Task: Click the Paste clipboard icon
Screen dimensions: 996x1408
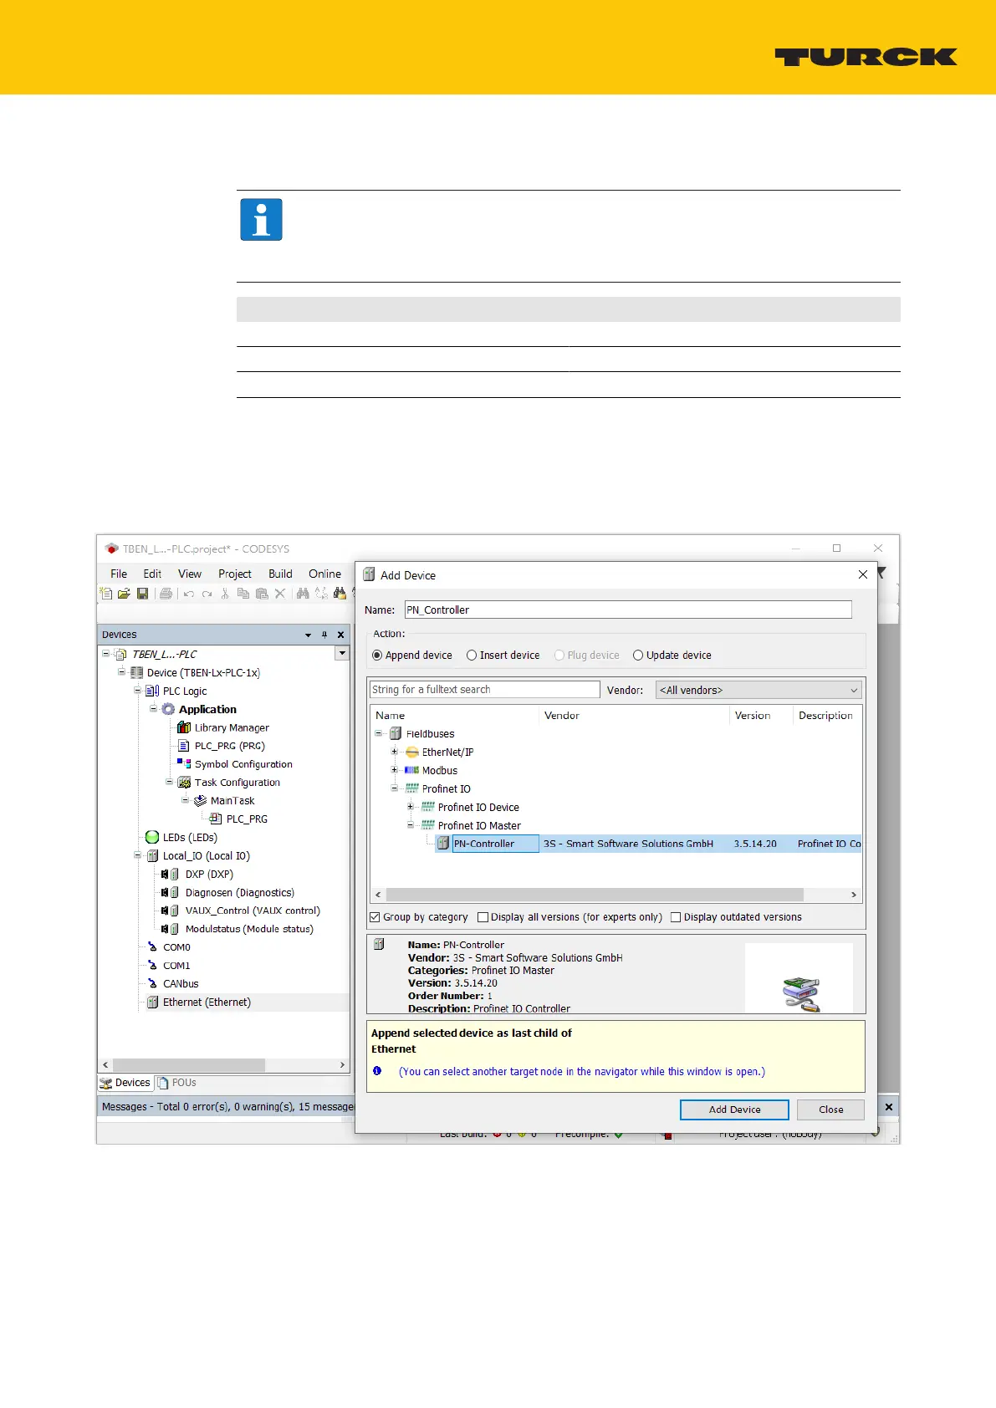Action: [262, 594]
